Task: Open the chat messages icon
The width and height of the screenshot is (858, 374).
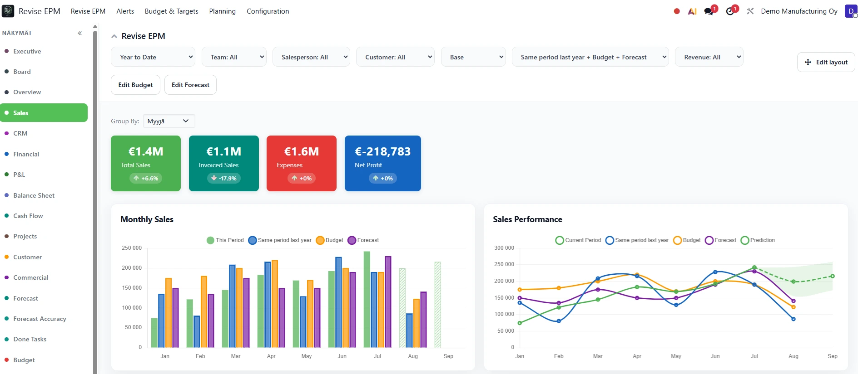Action: [x=709, y=11]
